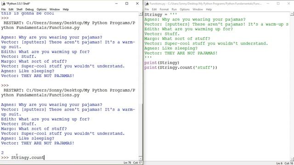
Task: Click the last 'Vector: THEY ARE NOT PAJAMAS!' in shell
Action: pos(38,143)
